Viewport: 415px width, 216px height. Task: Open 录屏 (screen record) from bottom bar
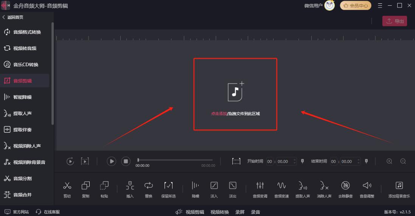coord(240,212)
